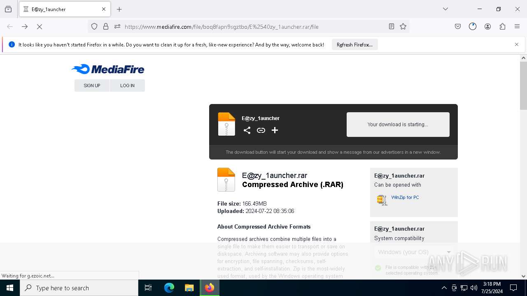View site security padlock info
This screenshot has width=527, height=296.
pos(106,26)
